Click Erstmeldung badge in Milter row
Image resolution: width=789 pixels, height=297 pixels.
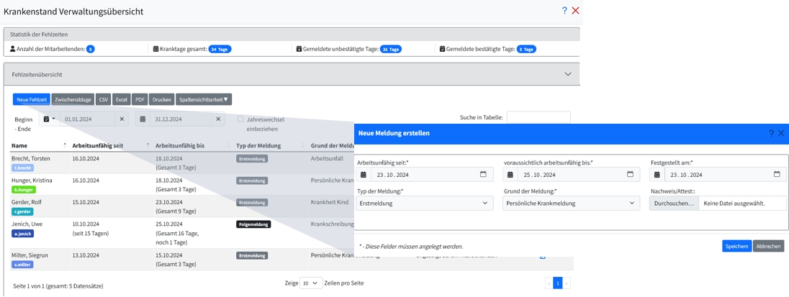[x=252, y=255]
